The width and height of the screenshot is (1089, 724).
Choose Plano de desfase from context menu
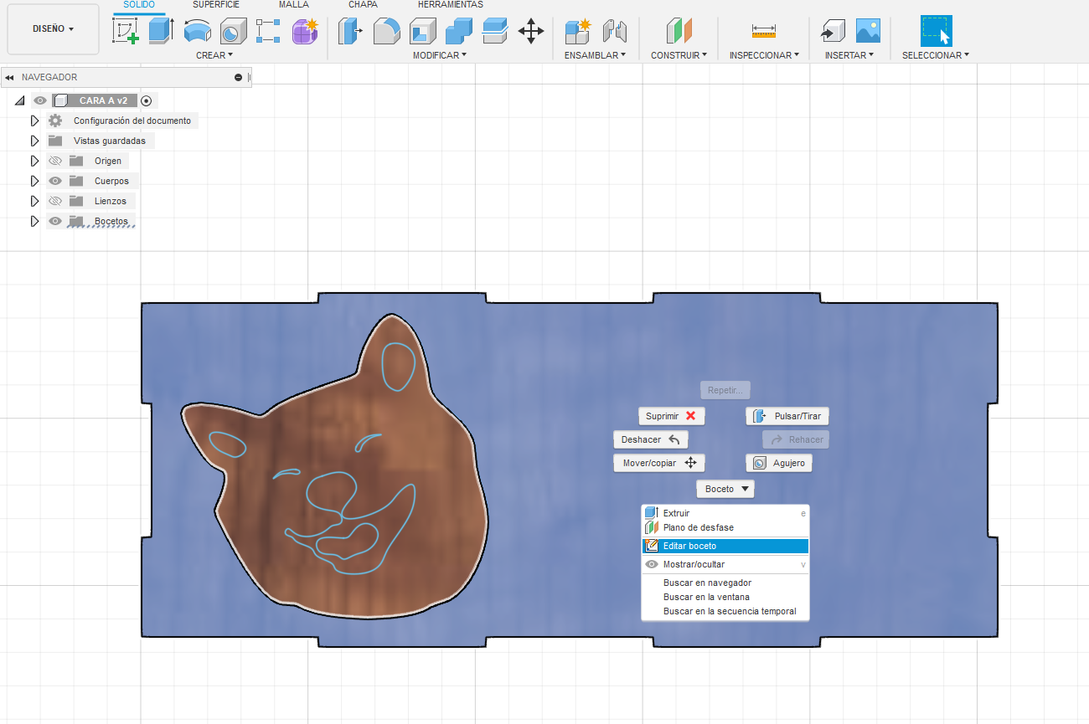point(725,527)
